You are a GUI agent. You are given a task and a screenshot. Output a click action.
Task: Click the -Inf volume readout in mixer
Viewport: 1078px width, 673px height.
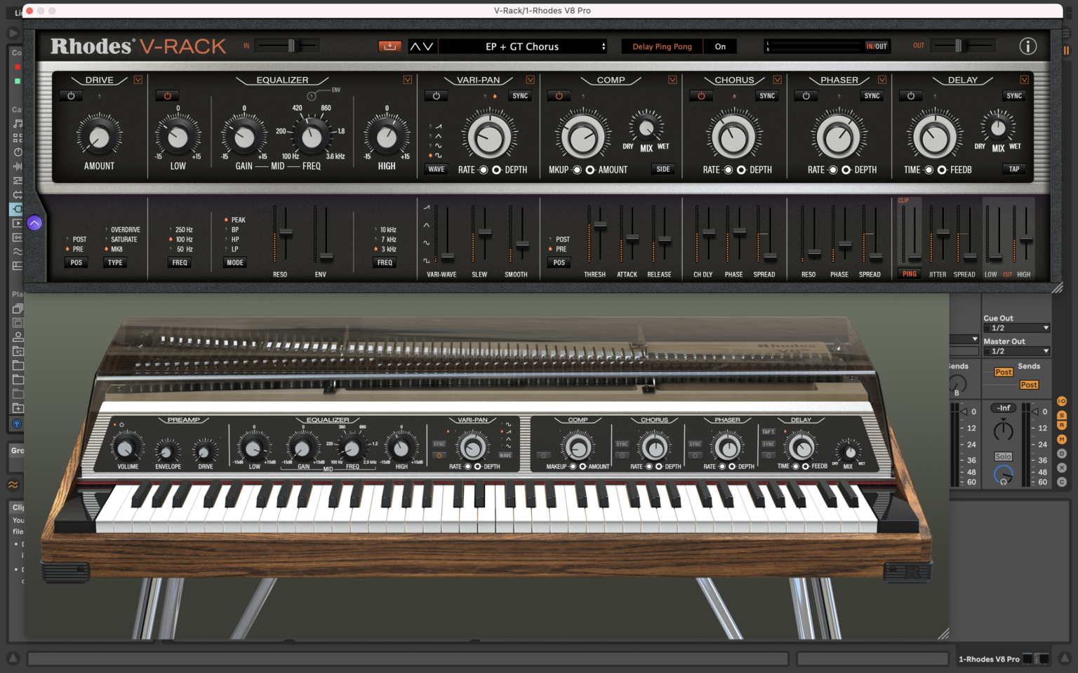(x=1004, y=408)
